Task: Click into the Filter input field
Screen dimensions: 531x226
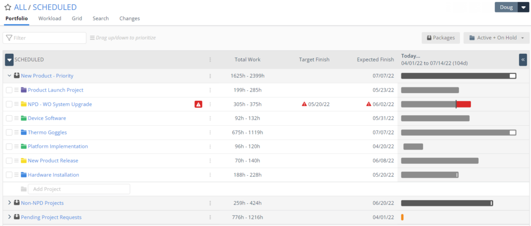Action: point(45,38)
